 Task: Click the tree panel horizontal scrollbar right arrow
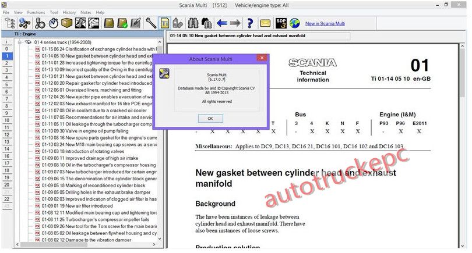[154, 244]
